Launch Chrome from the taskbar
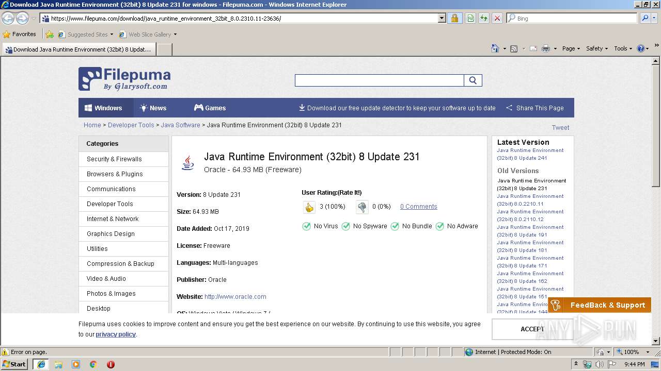The width and height of the screenshot is (661, 371). [93, 364]
